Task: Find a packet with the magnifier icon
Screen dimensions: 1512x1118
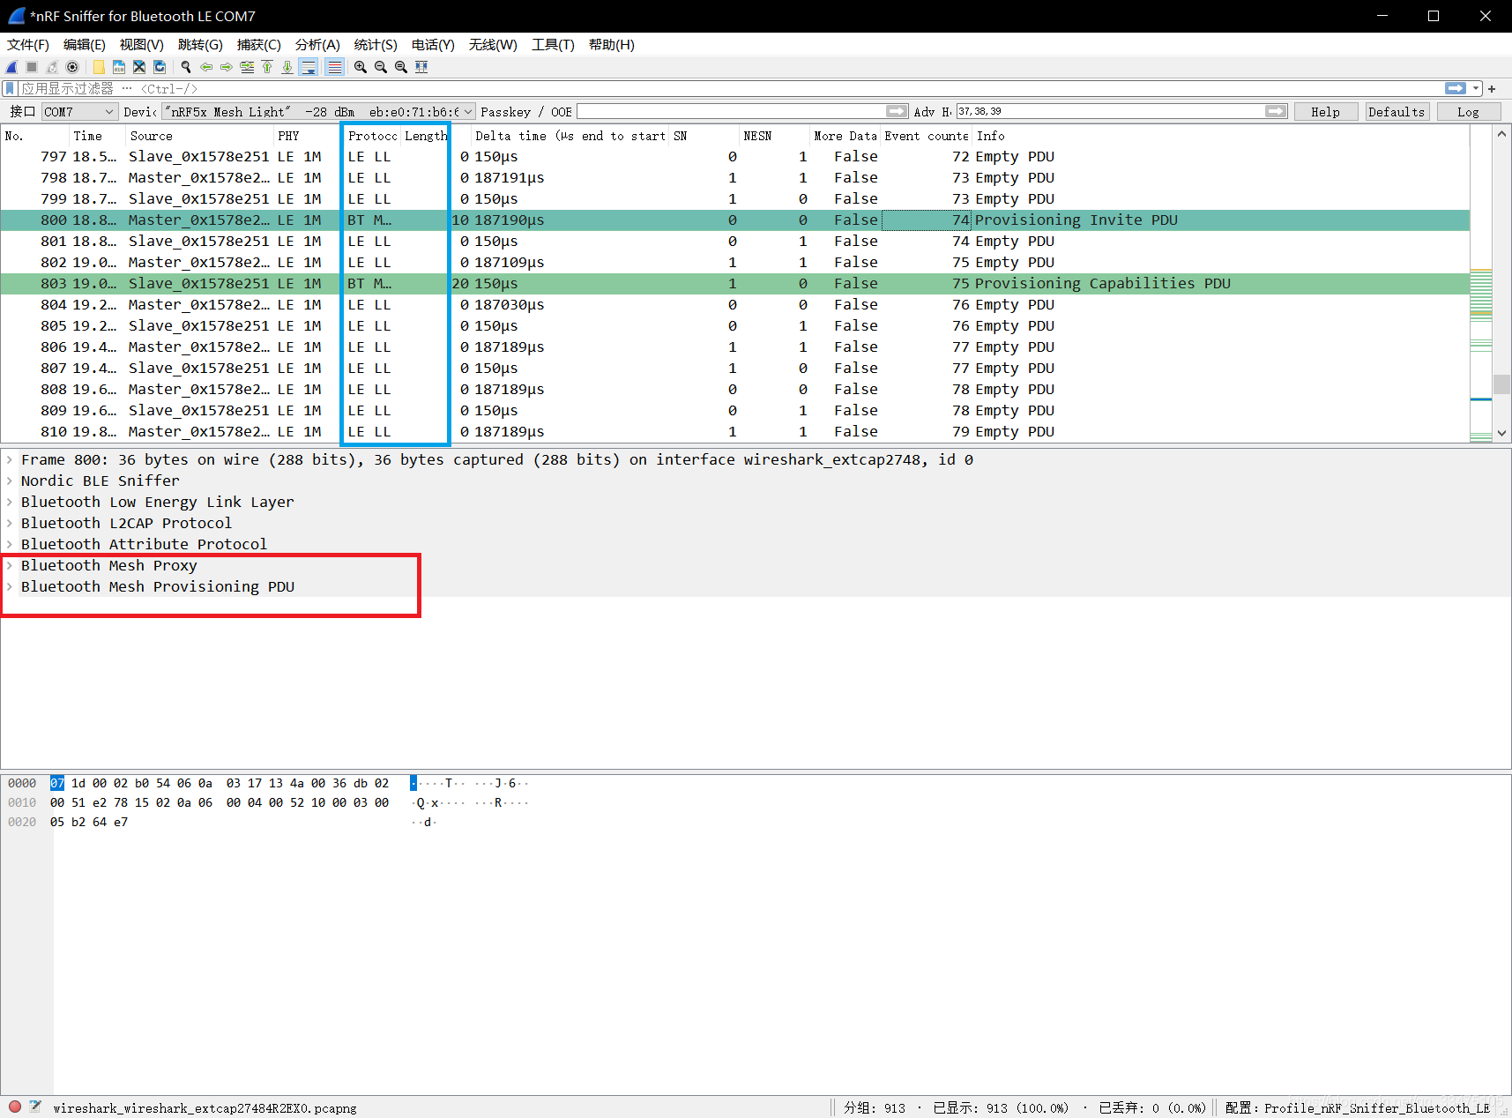Action: pyautogui.click(x=186, y=67)
